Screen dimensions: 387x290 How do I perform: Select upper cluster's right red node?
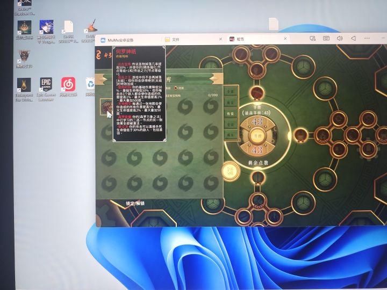[x=271, y=54]
